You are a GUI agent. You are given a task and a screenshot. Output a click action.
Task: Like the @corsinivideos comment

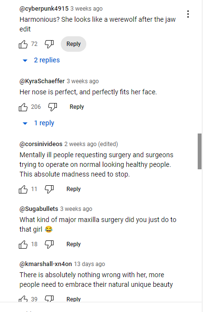coord(23,189)
